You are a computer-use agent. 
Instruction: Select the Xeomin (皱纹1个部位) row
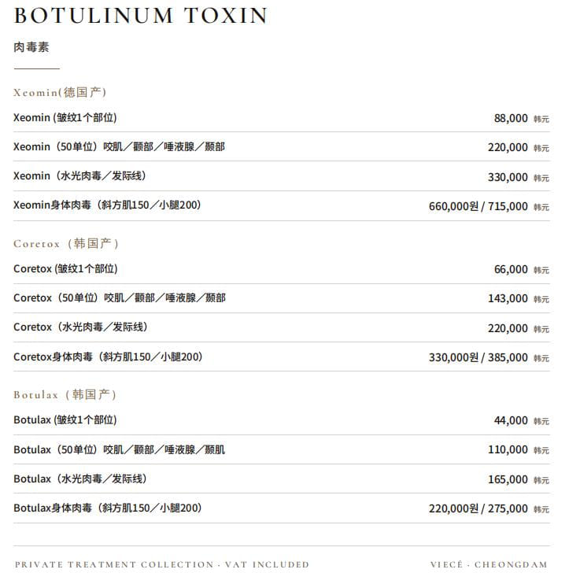click(x=282, y=118)
